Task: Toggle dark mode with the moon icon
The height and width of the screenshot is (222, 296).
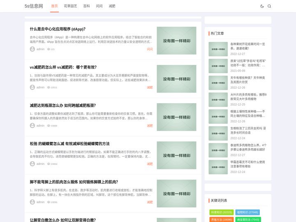Action: click(x=262, y=6)
